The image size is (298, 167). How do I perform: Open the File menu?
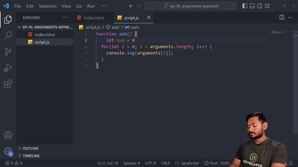(18, 6)
